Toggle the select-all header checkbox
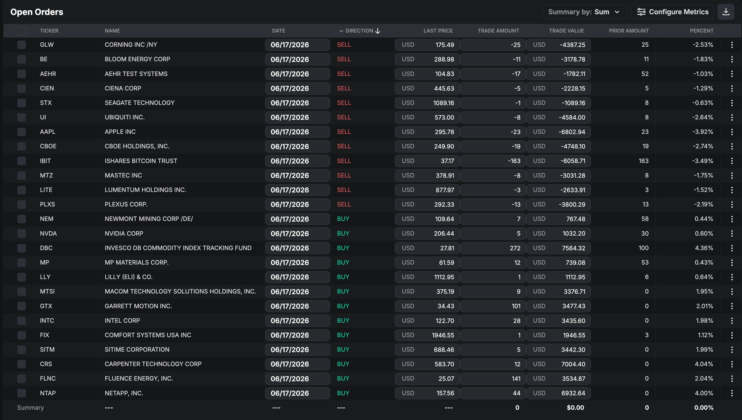742x420 pixels. (x=21, y=31)
